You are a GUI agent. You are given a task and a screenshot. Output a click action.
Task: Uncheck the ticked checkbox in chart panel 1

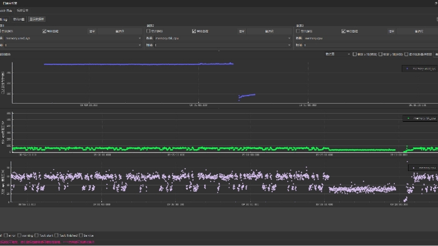pyautogui.click(x=44, y=31)
